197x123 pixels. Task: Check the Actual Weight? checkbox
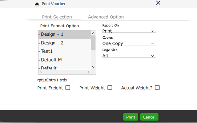(157, 88)
